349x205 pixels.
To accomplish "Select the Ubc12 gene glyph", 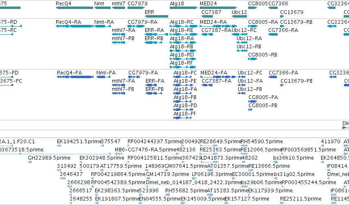I will [x=239, y=16].
